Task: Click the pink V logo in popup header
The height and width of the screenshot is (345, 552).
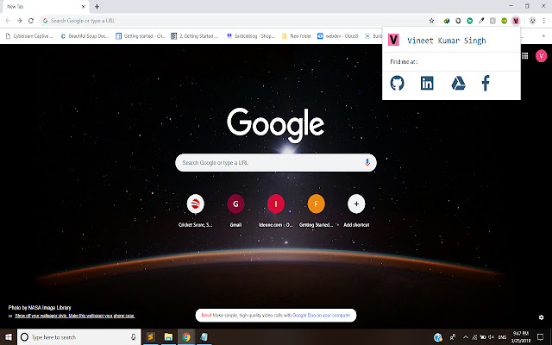Action: [x=393, y=40]
